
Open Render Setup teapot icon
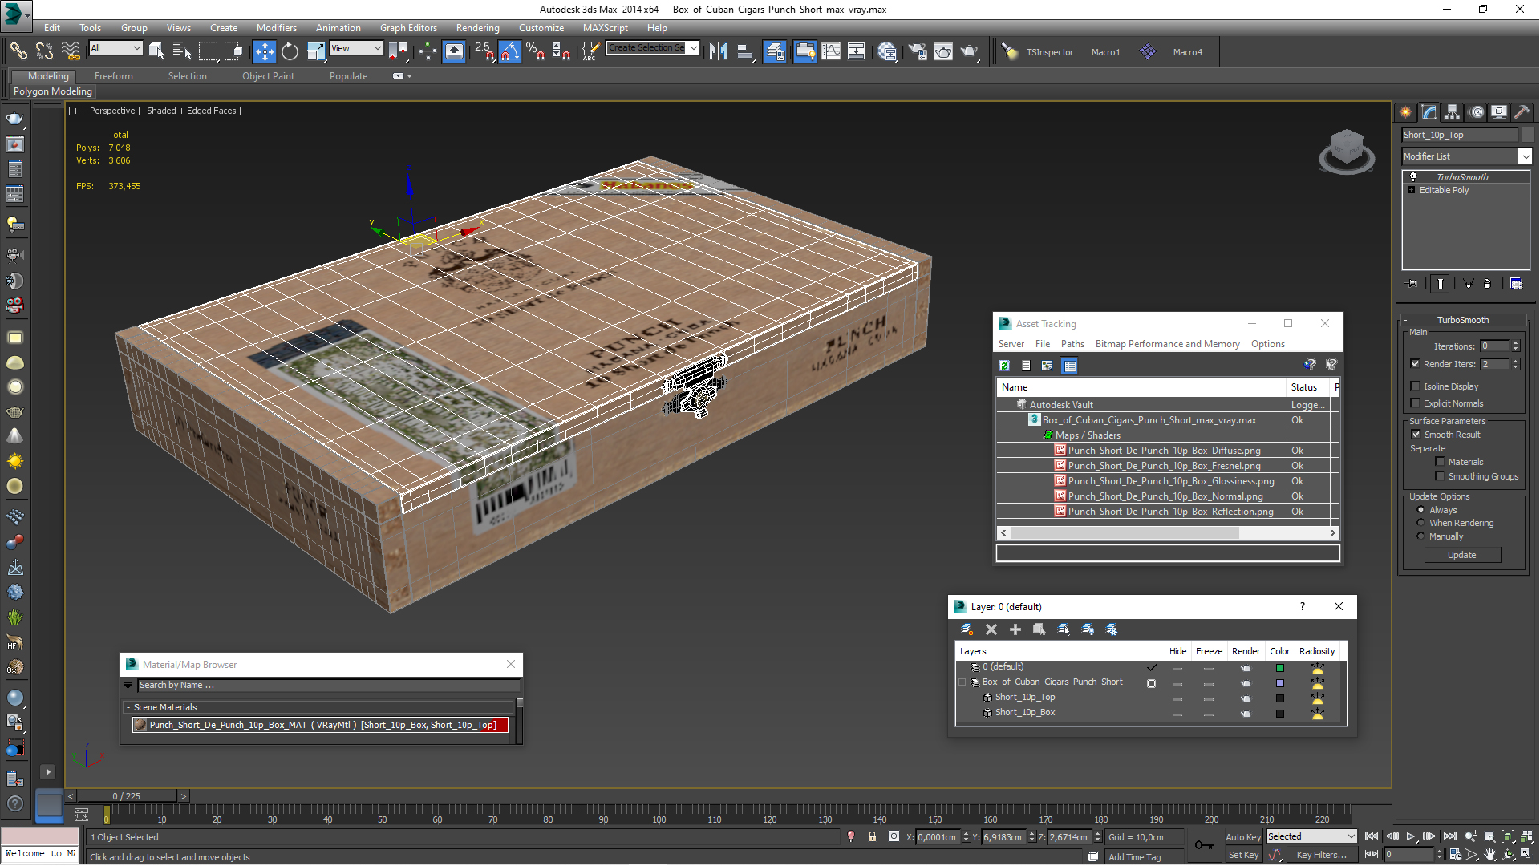(918, 51)
